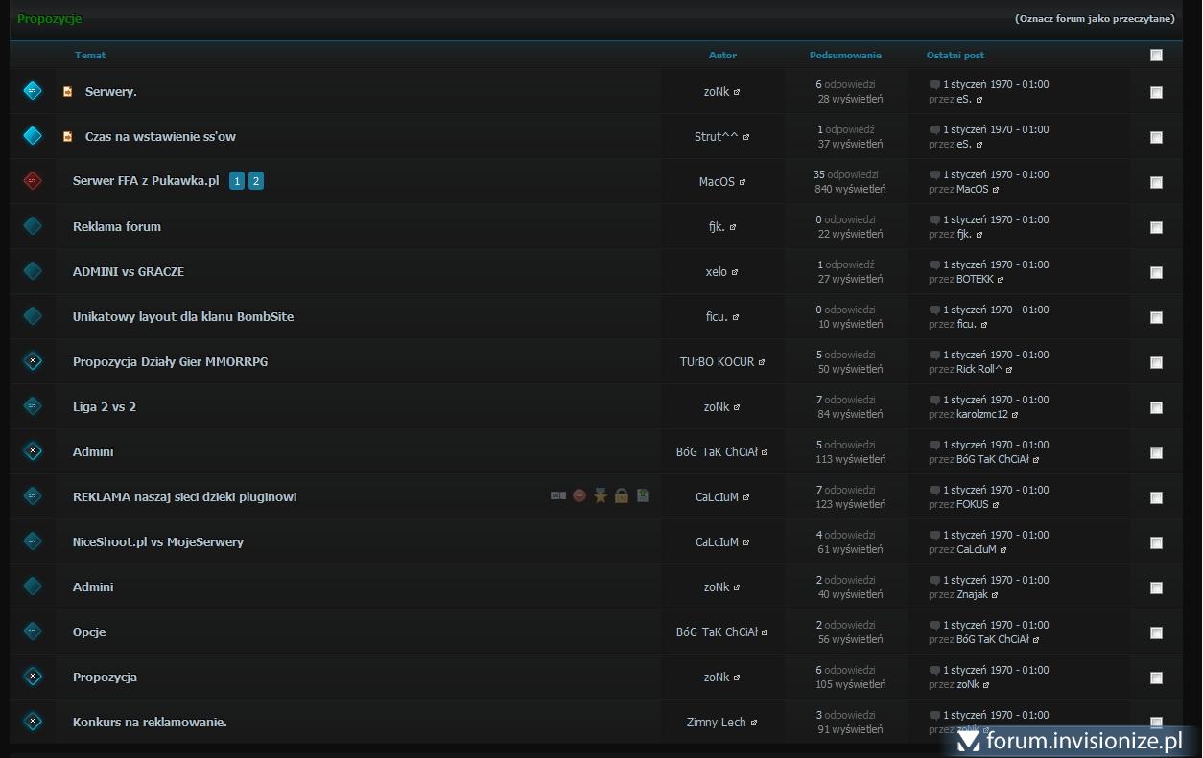Click the status icon beside Propozycja Działy Gier
This screenshot has height=758, width=1203.
click(33, 361)
